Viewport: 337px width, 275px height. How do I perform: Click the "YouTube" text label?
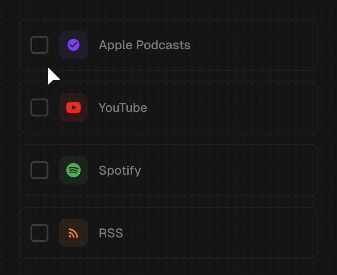click(x=123, y=108)
